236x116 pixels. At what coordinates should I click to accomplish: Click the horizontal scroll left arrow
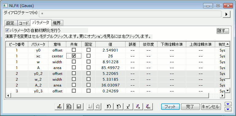(x=8, y=95)
